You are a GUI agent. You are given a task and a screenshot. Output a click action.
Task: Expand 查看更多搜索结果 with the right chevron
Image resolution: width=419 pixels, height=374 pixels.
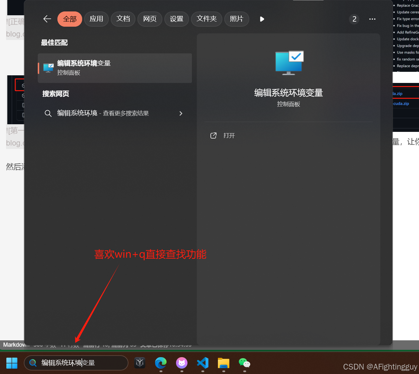click(x=181, y=113)
